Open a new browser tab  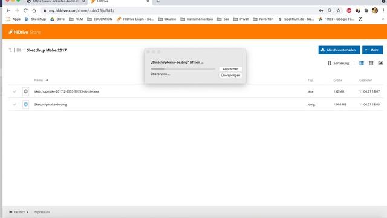click(x=158, y=1)
